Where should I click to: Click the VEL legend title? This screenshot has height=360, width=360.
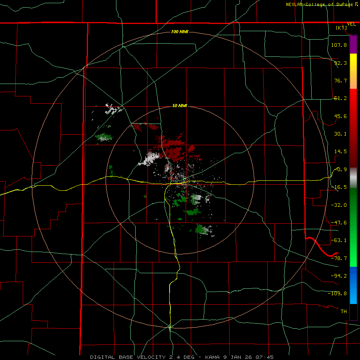tap(351, 24)
